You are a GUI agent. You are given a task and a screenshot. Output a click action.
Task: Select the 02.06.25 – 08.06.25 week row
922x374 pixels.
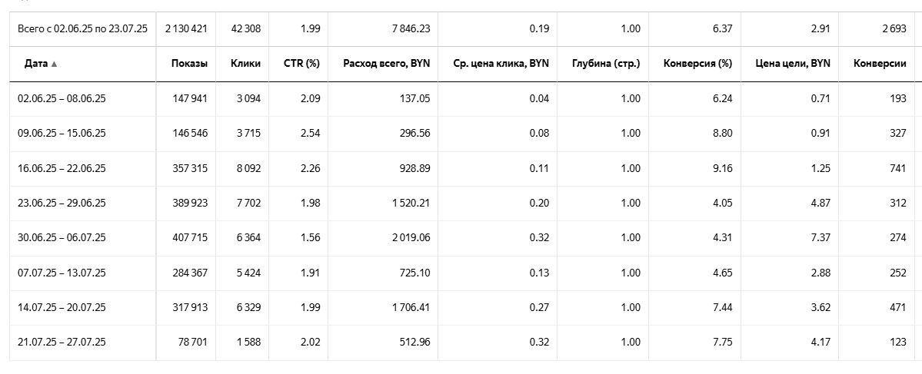point(61,98)
